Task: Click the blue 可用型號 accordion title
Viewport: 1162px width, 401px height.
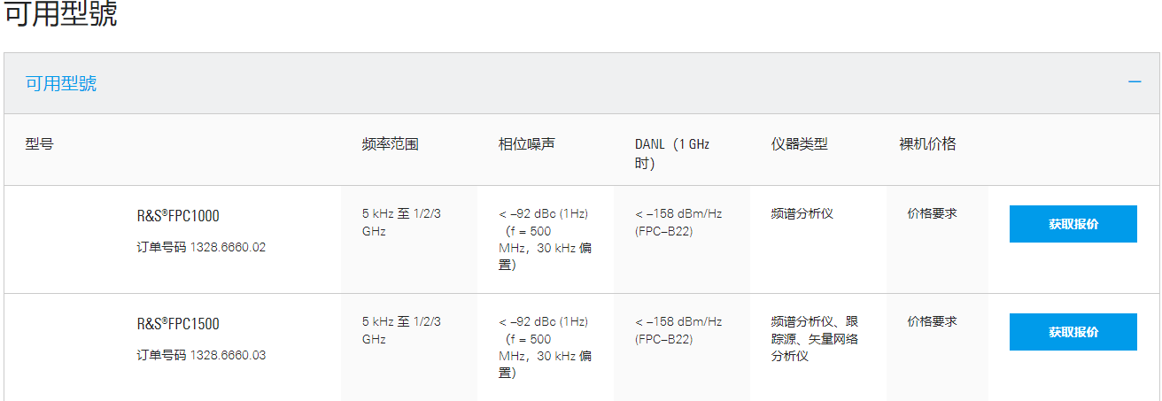Action: click(61, 84)
